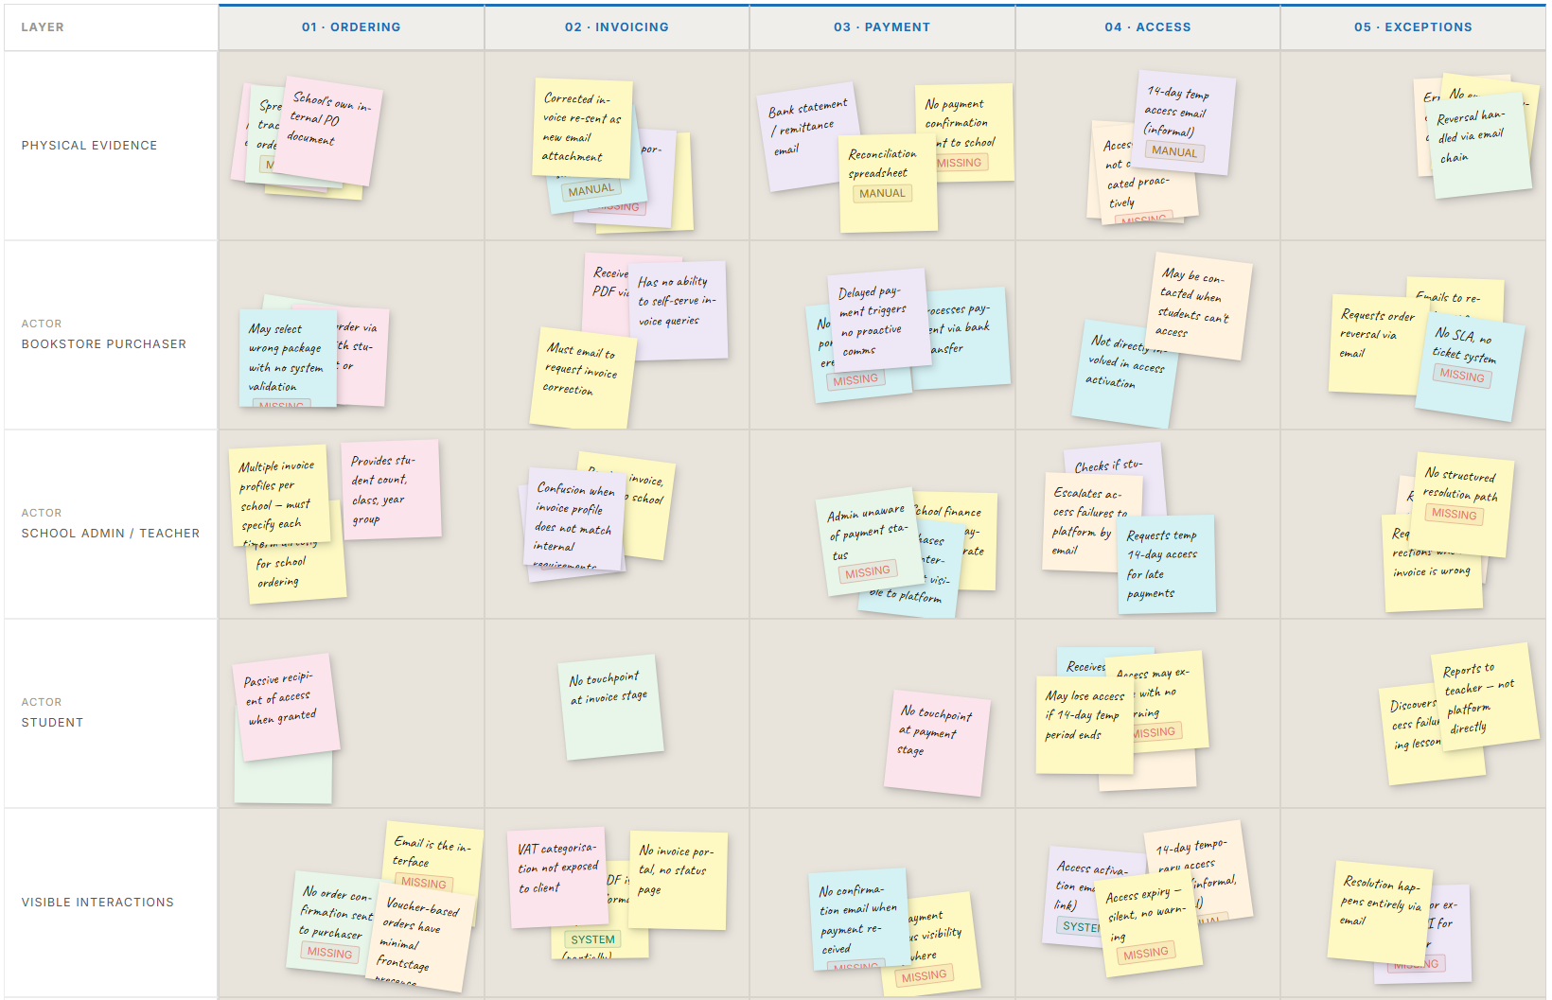Viewport: 1552px width, 1000px height.
Task: Select the "Voucher-based orders" sticky note
Action: 421,939
